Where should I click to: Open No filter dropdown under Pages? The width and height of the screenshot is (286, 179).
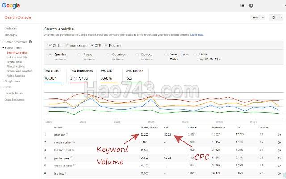coord(89,60)
